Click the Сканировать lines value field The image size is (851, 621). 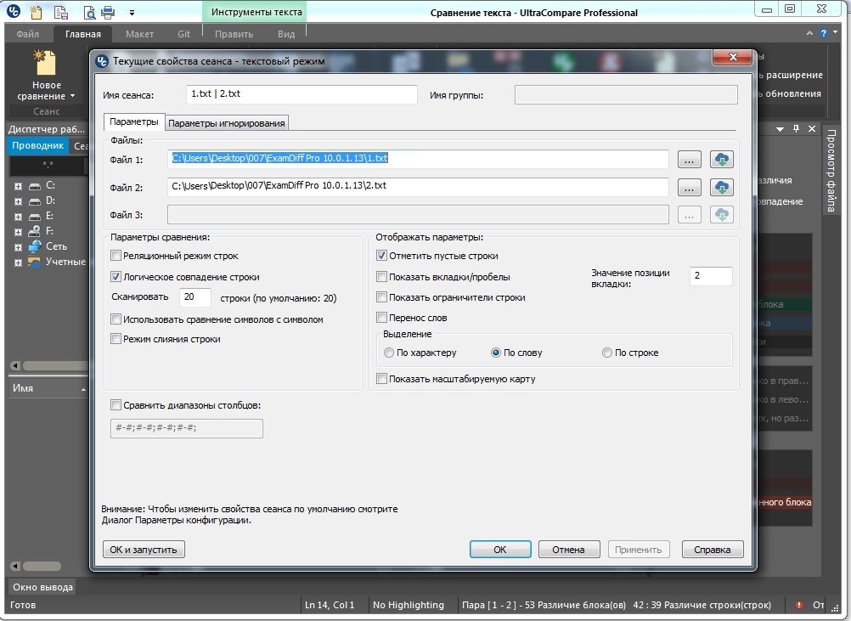[x=194, y=297]
